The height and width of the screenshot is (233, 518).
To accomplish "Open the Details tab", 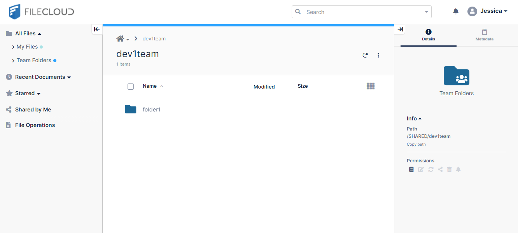I will click(428, 35).
